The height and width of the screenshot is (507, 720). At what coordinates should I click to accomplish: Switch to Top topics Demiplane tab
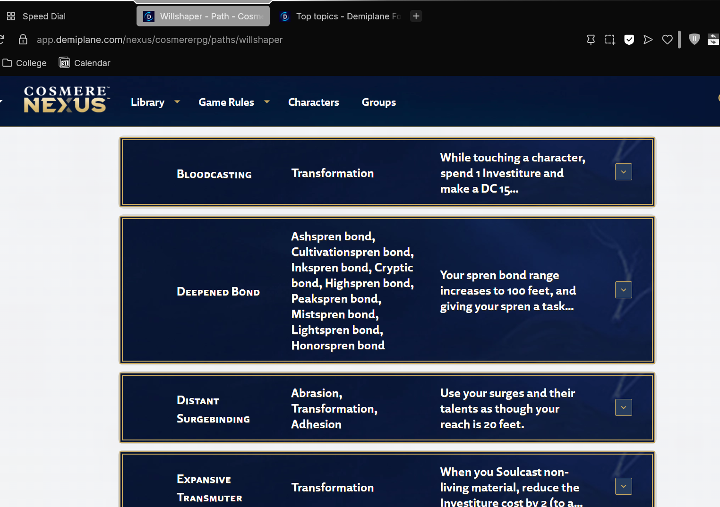click(342, 17)
